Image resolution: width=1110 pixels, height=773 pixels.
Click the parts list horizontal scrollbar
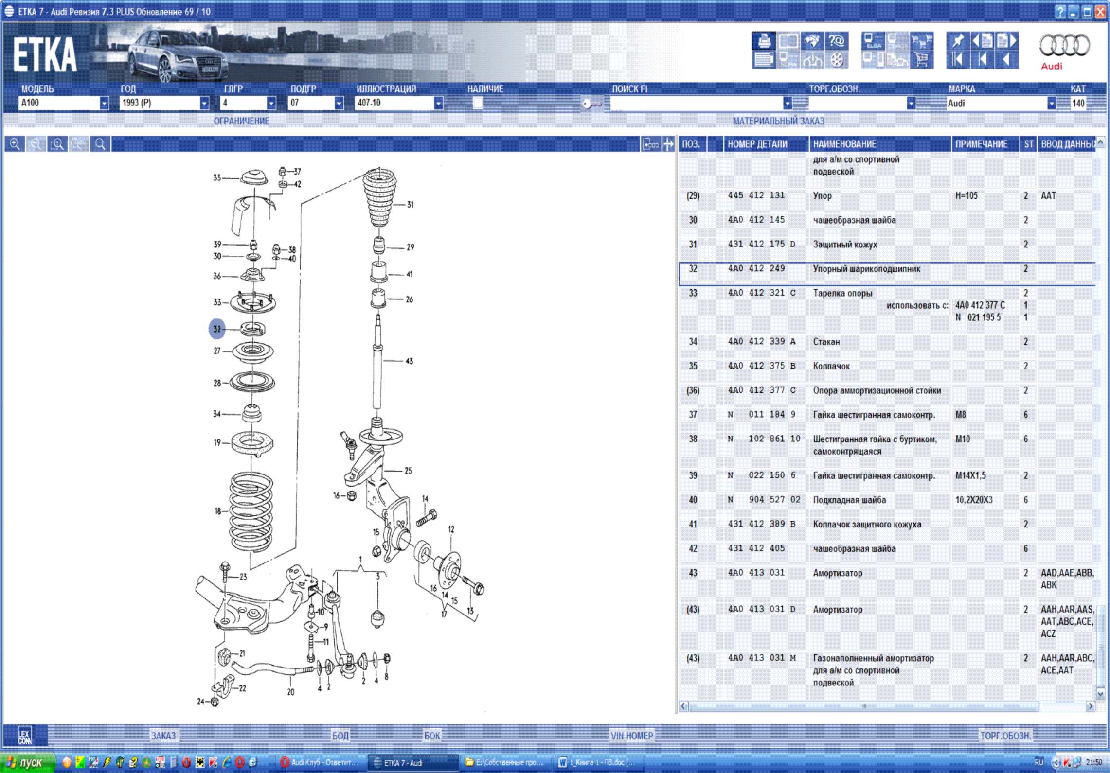coord(863,706)
